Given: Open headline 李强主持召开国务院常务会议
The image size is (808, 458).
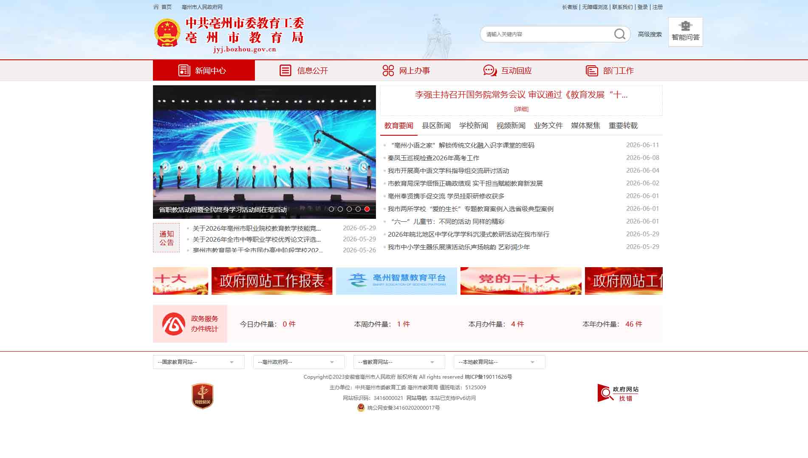Looking at the screenshot, I should tap(521, 95).
